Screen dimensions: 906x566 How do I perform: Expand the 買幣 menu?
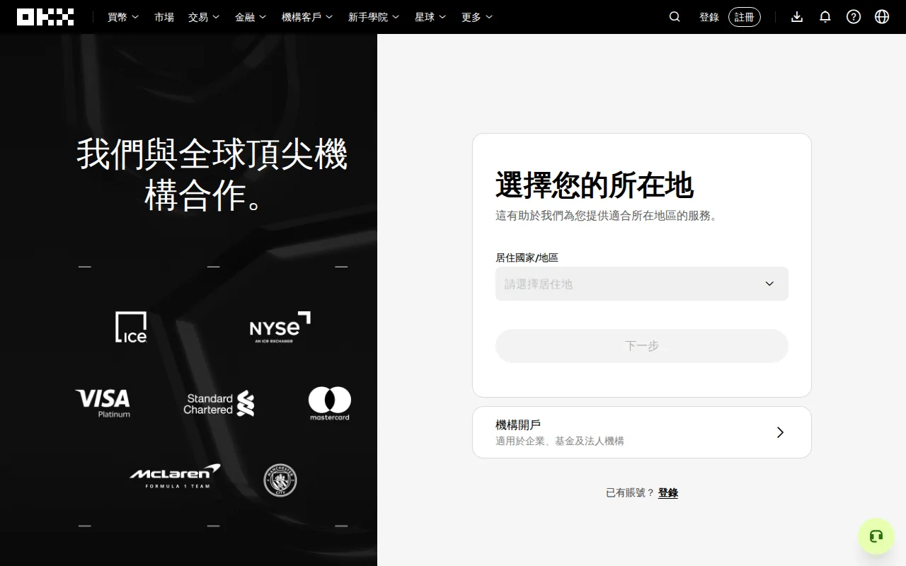[123, 17]
